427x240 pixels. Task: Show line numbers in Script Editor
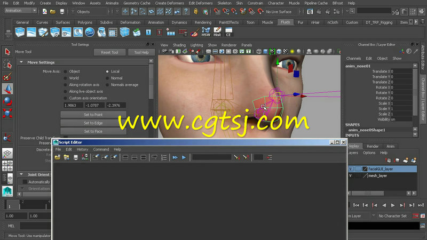tap(164, 157)
